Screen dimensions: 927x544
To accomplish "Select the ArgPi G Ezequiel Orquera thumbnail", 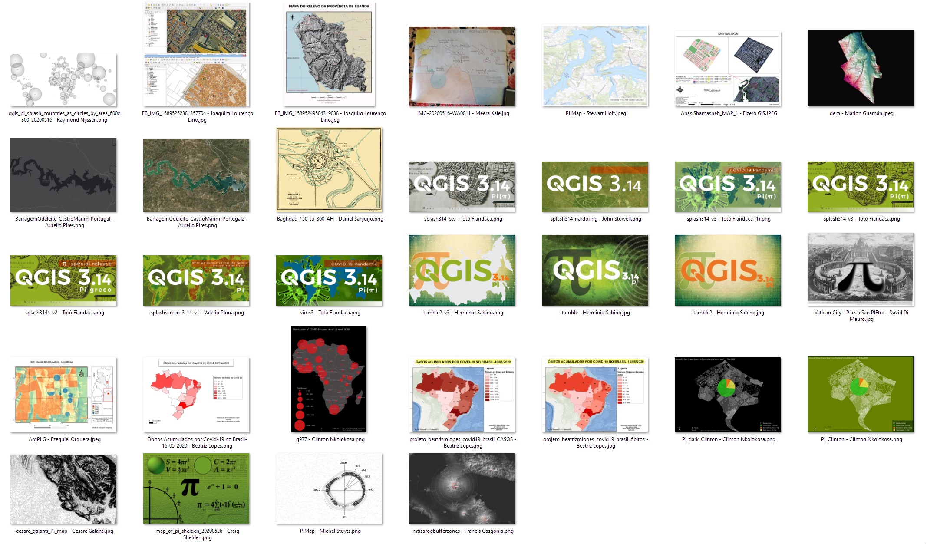I will point(63,395).
